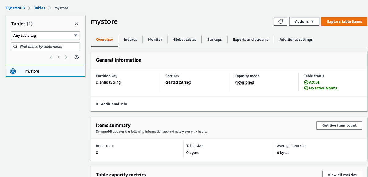Click the green Active status checkmark icon
The height and width of the screenshot is (177, 368).
(306, 82)
